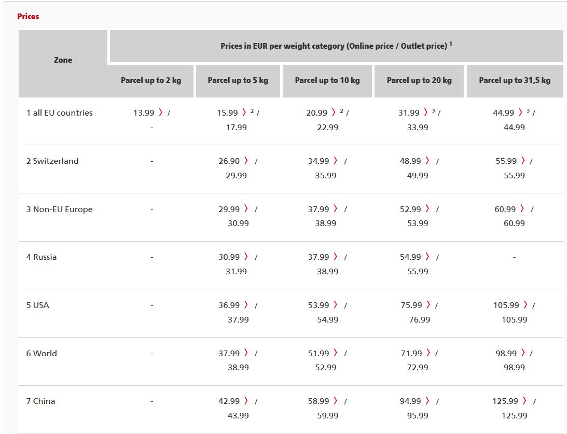Viewport: 567px width, 434px height.
Task: Click the 55.99 outlet price for Russia
Action: coord(418,271)
